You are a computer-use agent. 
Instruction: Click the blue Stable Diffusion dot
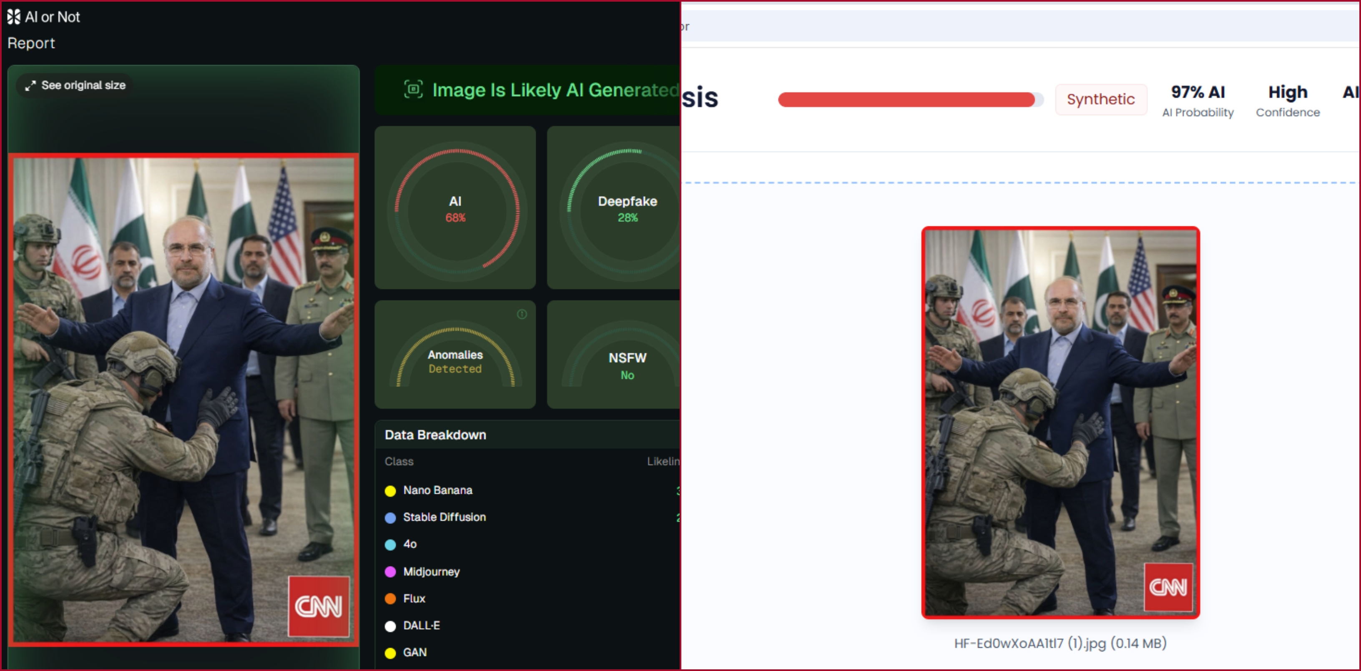390,518
